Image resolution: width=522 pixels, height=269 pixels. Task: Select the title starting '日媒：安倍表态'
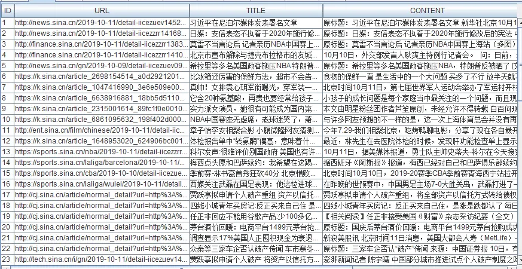point(256,33)
